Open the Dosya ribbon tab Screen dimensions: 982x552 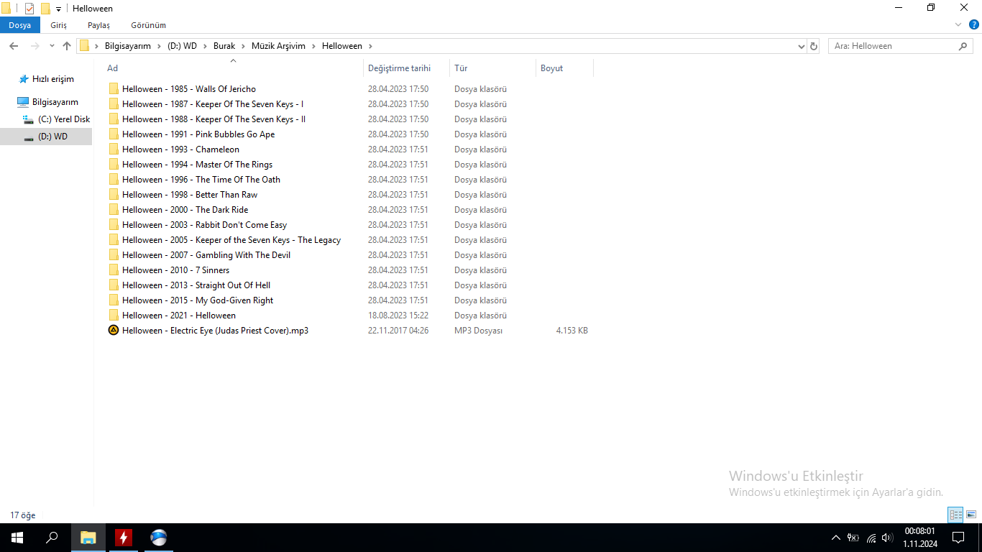point(20,25)
